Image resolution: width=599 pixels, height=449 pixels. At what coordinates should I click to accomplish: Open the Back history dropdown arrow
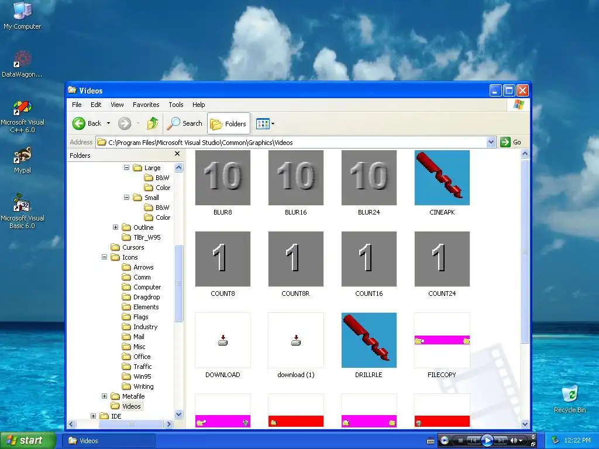[108, 123]
